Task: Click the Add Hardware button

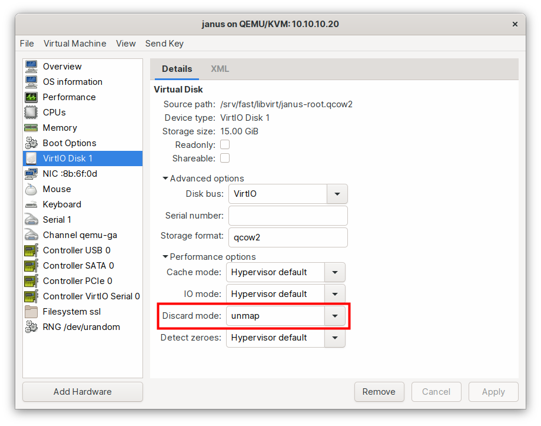Action: (82, 391)
